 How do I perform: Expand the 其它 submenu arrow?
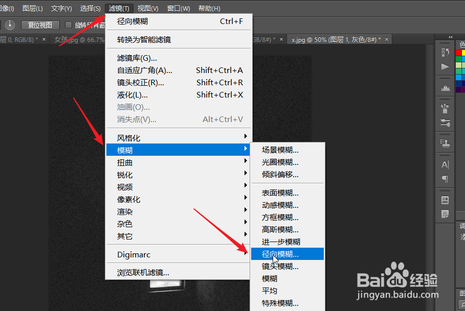click(246, 234)
